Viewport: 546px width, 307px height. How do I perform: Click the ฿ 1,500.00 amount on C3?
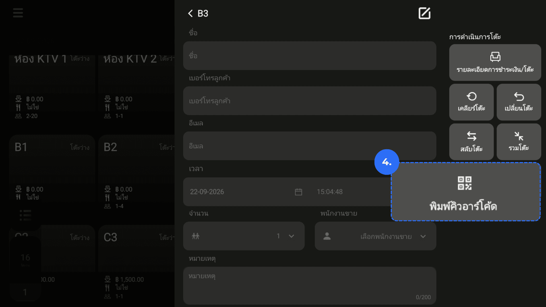(x=129, y=279)
